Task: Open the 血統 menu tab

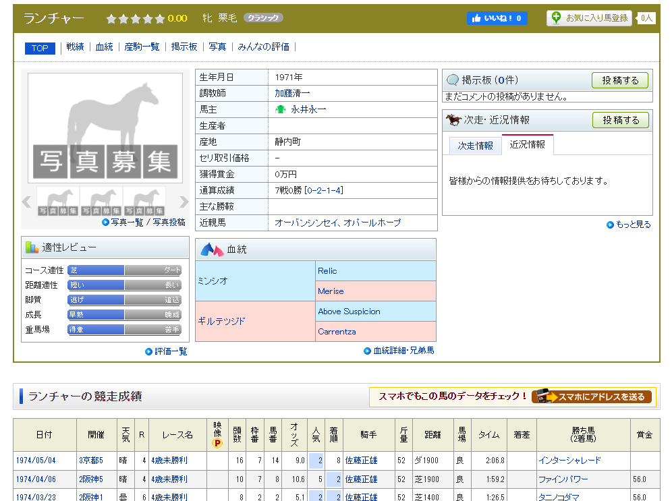Action: click(105, 47)
